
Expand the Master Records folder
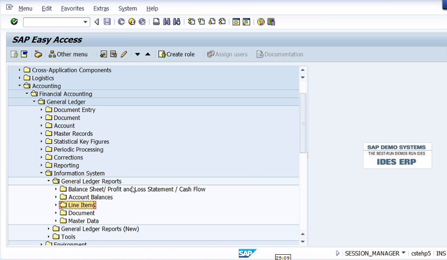41,133
